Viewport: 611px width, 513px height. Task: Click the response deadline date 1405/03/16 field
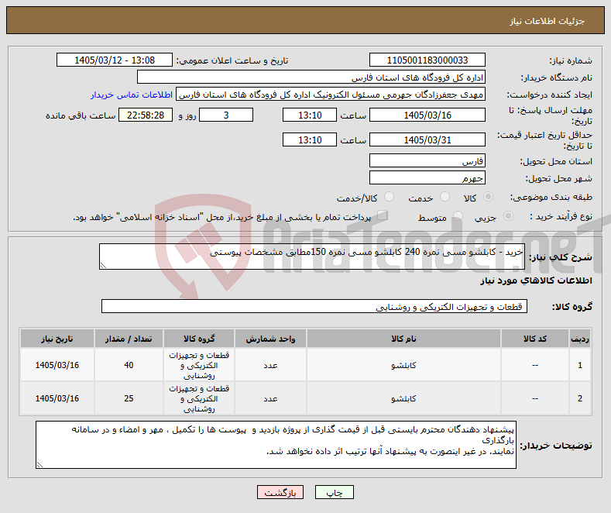(x=427, y=115)
